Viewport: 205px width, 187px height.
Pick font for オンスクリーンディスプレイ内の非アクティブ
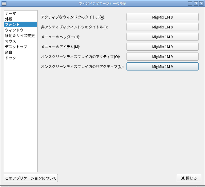(x=163, y=66)
